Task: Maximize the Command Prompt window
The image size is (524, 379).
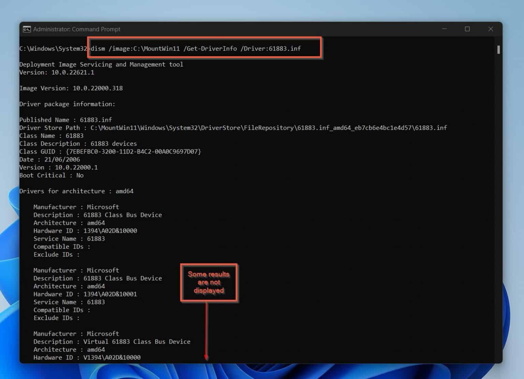Action: tap(467, 29)
